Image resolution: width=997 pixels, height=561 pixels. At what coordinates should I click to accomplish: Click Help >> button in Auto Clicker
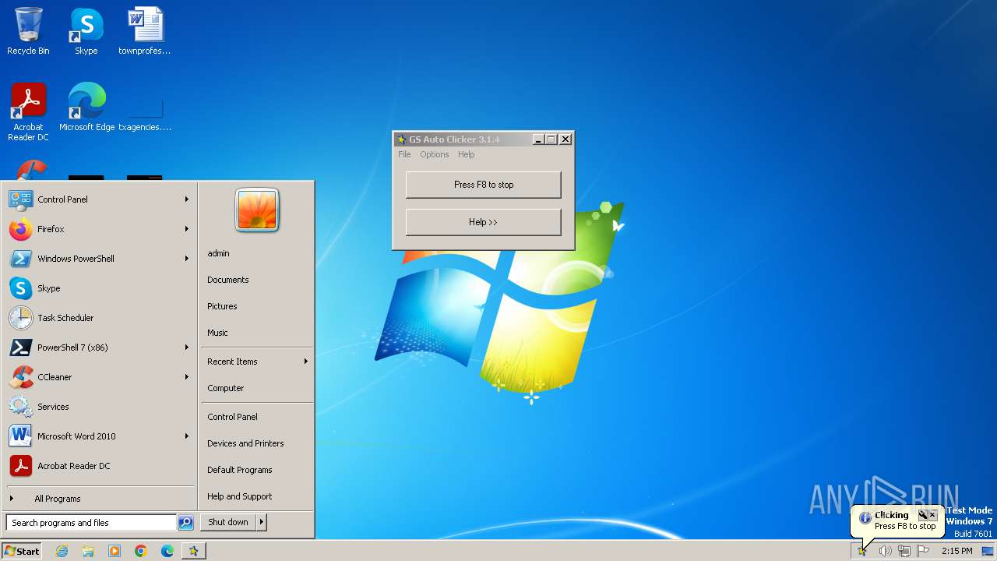(x=483, y=222)
